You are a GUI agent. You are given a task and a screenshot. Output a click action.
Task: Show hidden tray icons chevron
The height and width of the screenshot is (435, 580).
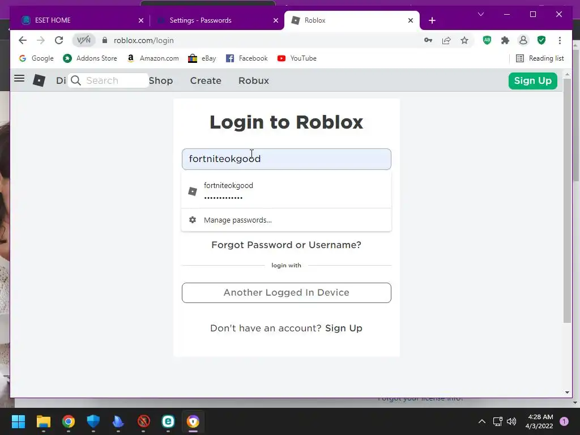[x=482, y=421]
